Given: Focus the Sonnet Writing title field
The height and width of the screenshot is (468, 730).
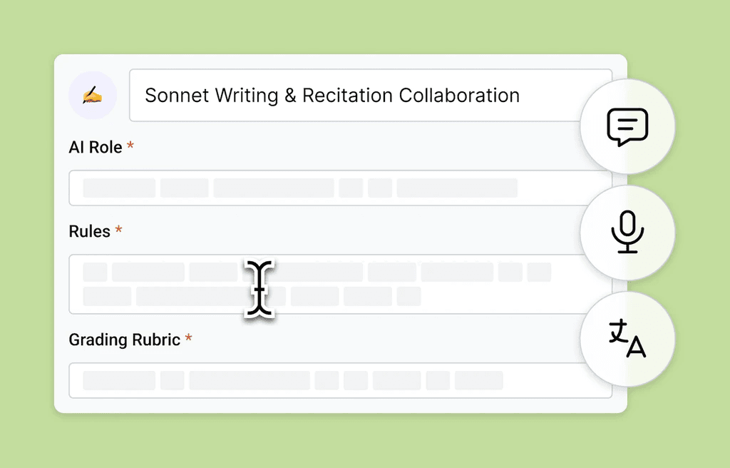Looking at the screenshot, I should 356,96.
